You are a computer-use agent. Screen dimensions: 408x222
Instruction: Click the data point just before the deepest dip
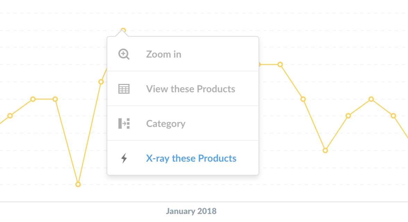point(55,99)
